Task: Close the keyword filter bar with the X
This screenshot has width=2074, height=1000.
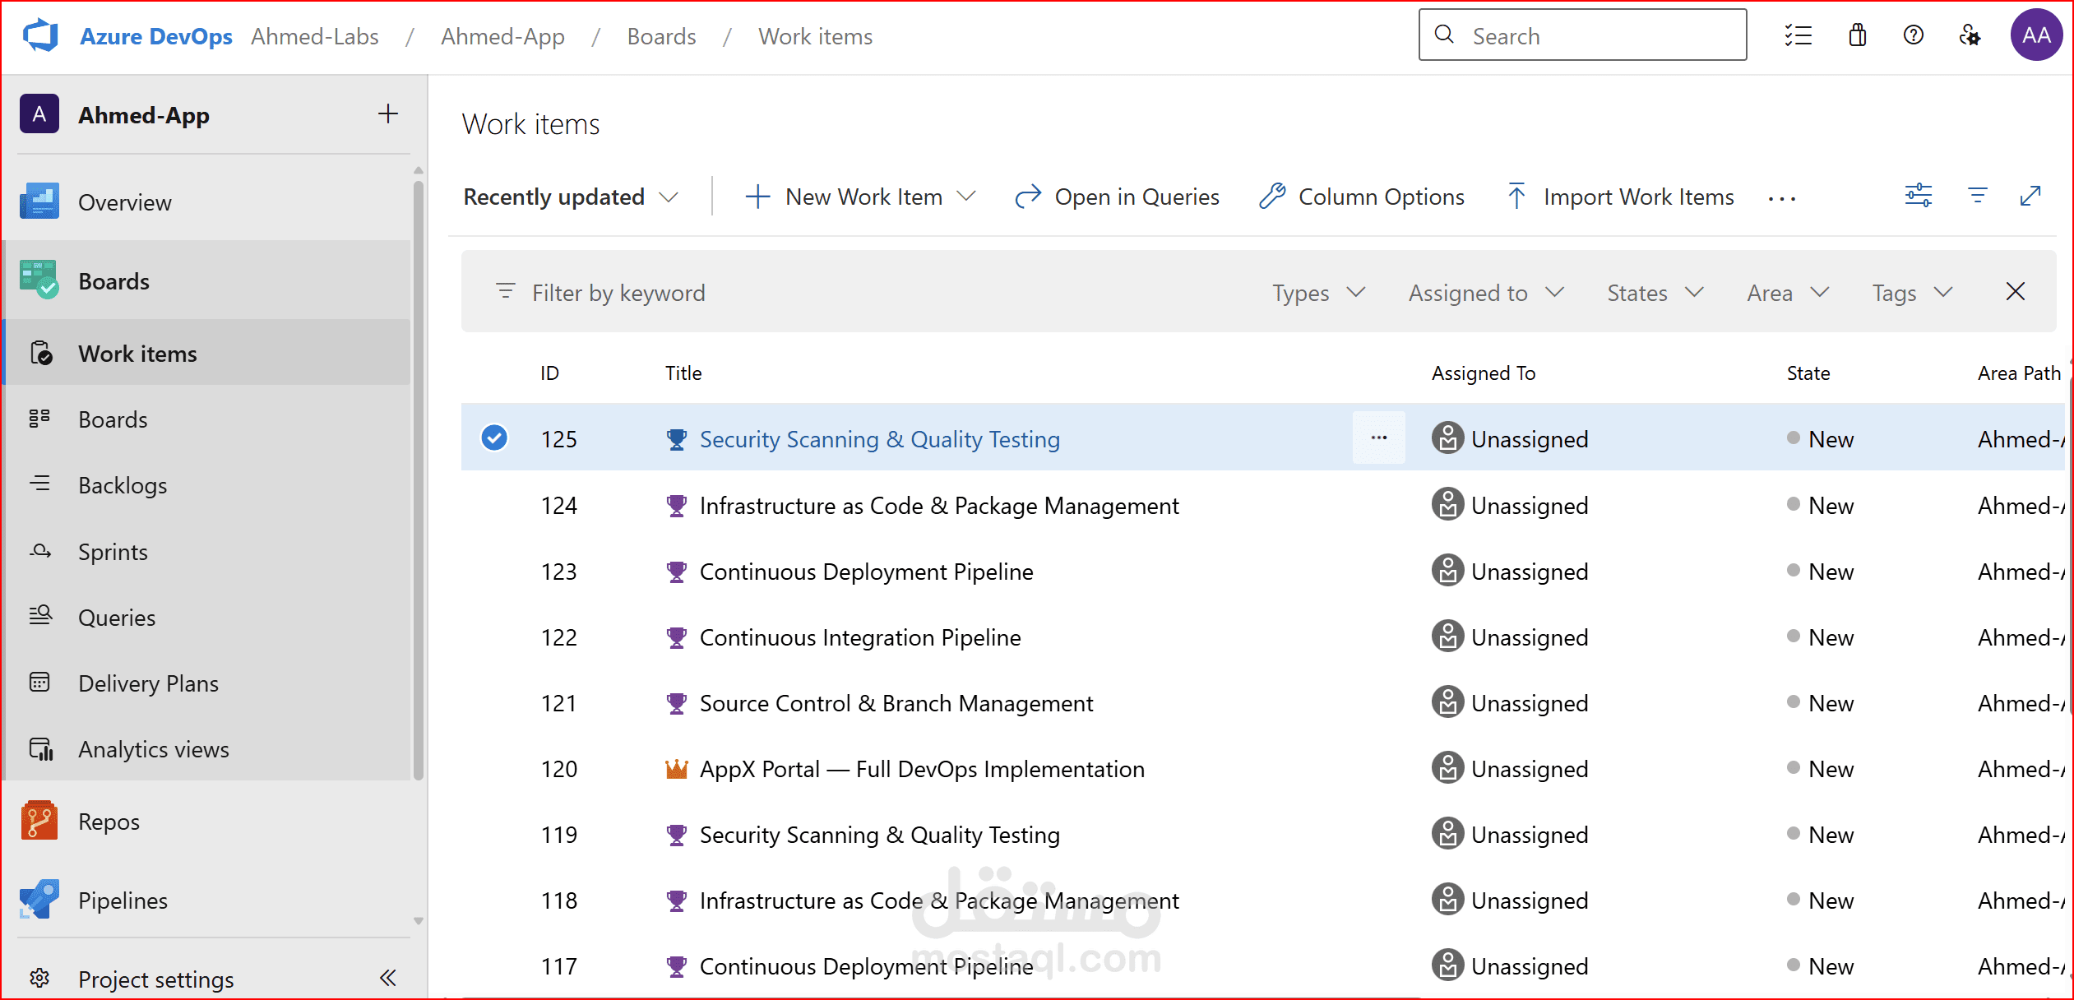Action: click(x=2016, y=291)
